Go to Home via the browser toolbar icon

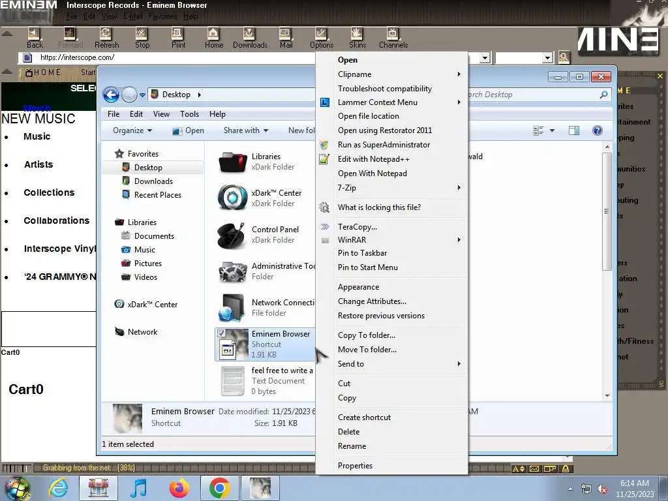(x=213, y=34)
